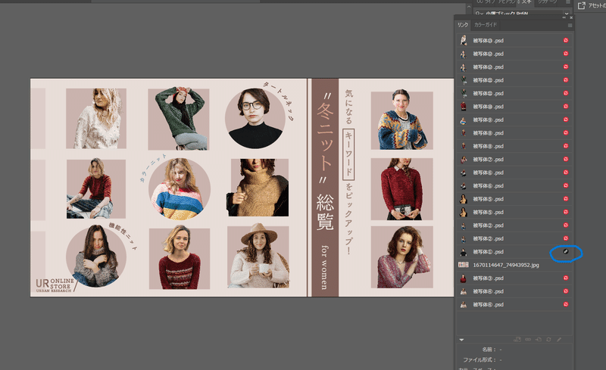This screenshot has width=606, height=370.
Task: Select the 被写体①.psd link name
Action: click(x=488, y=252)
